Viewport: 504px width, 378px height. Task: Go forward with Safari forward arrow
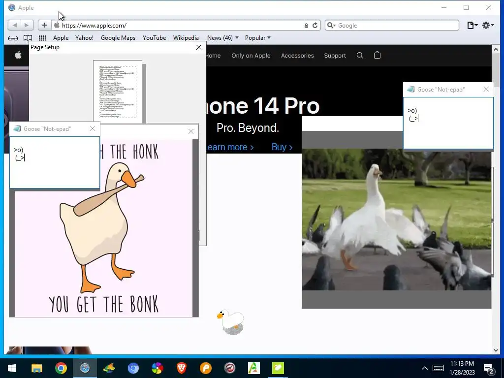(27, 26)
